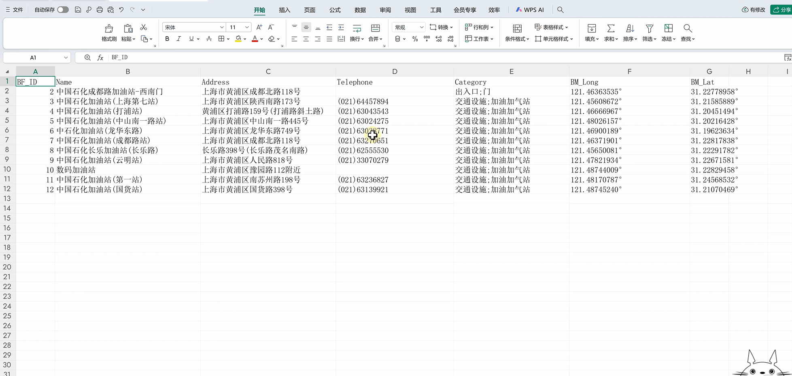Click the 有修改 status button

[754, 10]
